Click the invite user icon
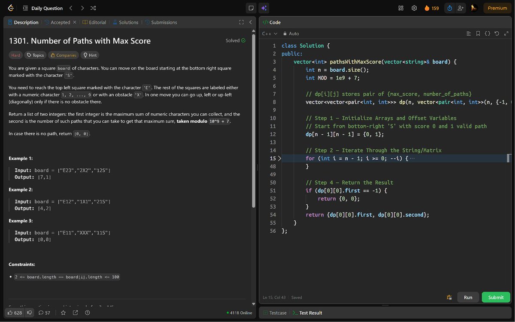The height and width of the screenshot is (322, 515). [x=461, y=8]
